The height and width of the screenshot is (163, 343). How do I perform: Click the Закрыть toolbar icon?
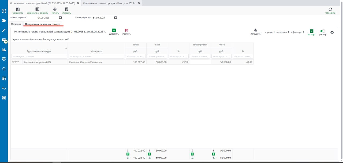tap(66, 9)
